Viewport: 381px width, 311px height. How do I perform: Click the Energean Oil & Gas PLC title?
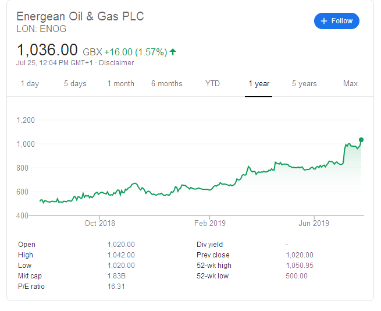(x=80, y=16)
